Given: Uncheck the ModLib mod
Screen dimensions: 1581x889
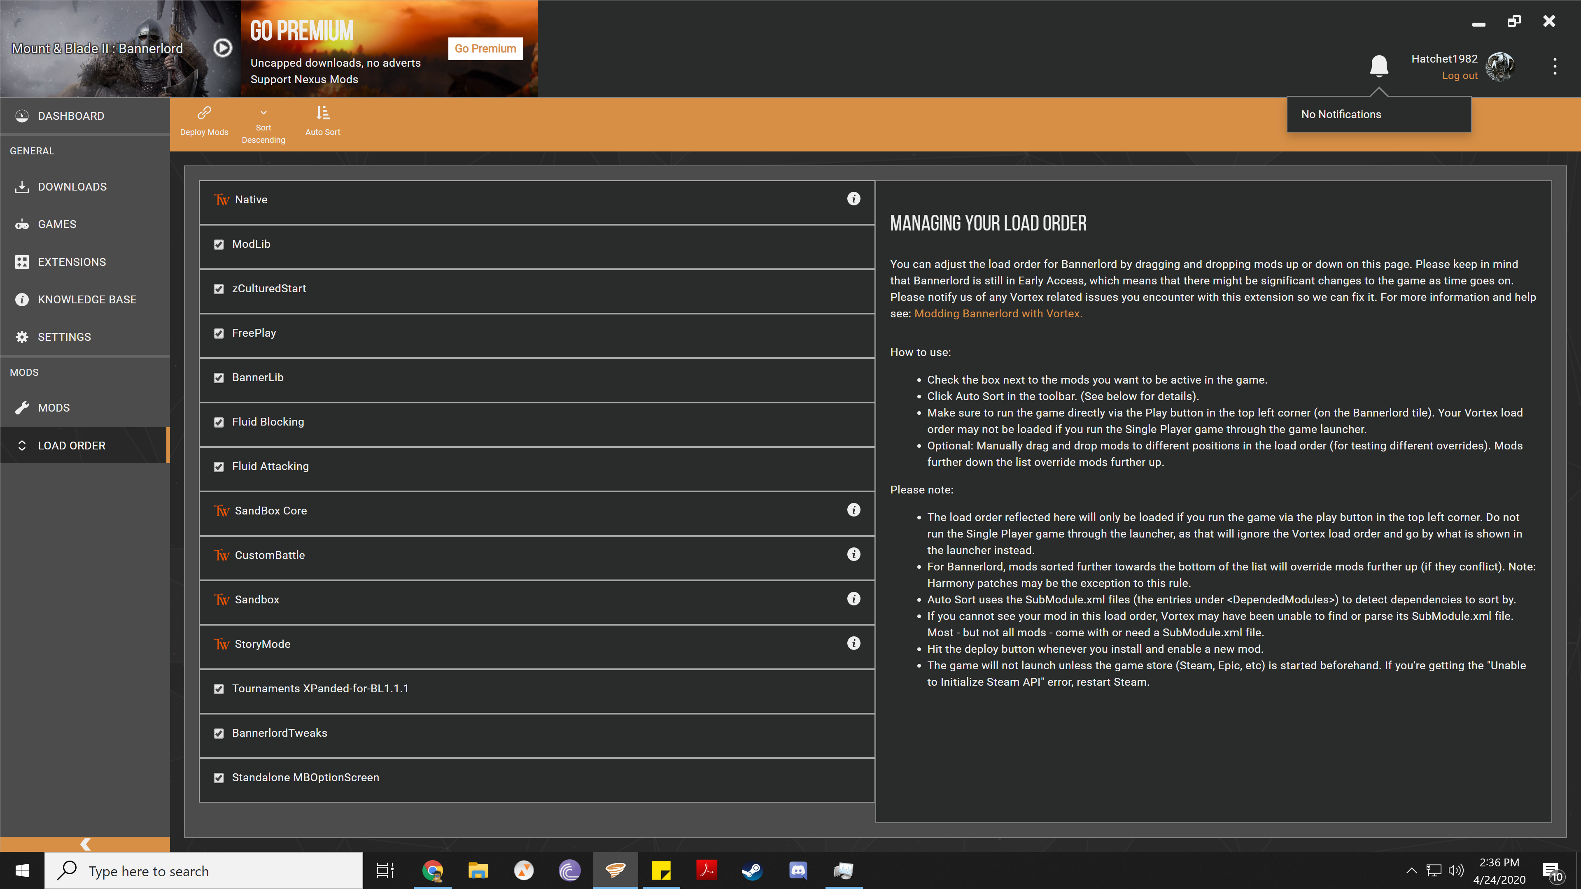Looking at the screenshot, I should click(x=219, y=245).
